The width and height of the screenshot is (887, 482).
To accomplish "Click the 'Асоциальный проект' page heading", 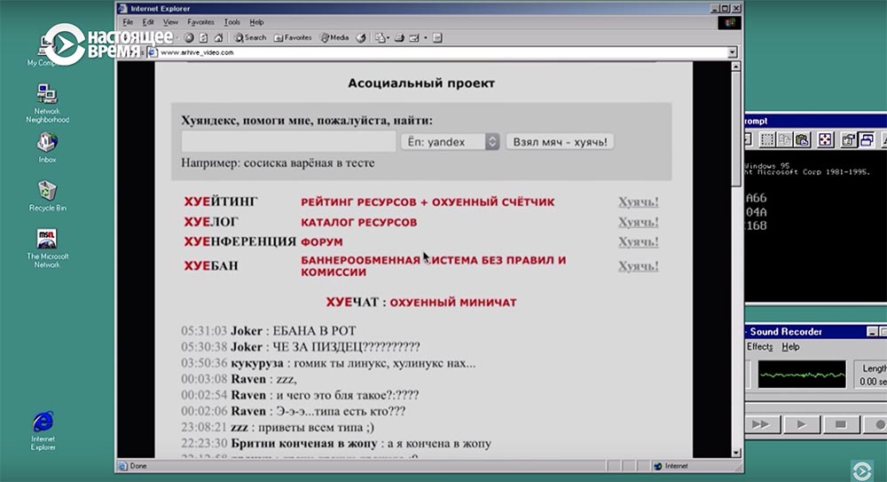I will coord(421,83).
